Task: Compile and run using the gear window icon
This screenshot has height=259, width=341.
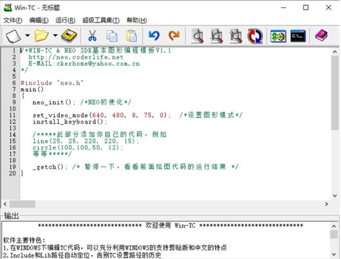Action: click(278, 36)
